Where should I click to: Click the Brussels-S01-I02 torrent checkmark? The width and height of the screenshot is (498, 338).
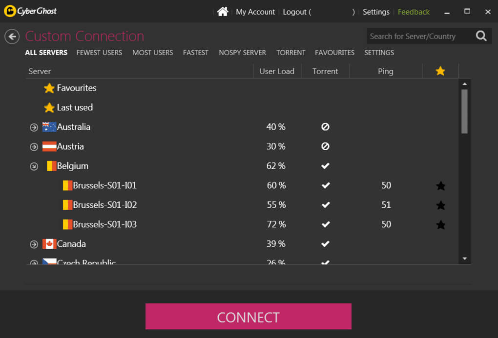(x=326, y=205)
